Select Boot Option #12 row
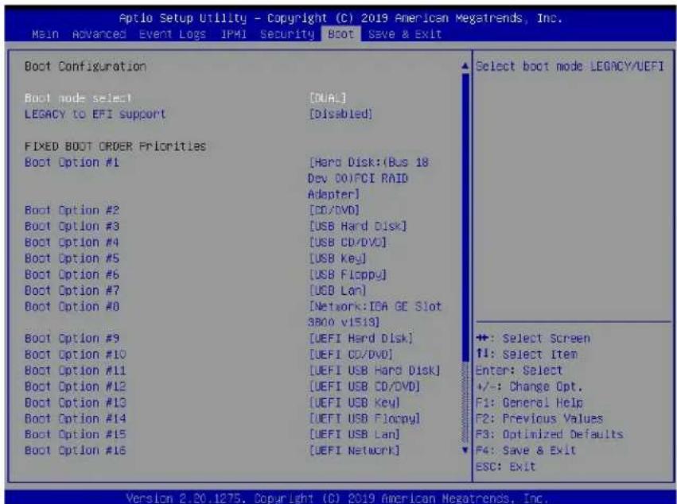This screenshot has height=504, width=677. click(75, 386)
